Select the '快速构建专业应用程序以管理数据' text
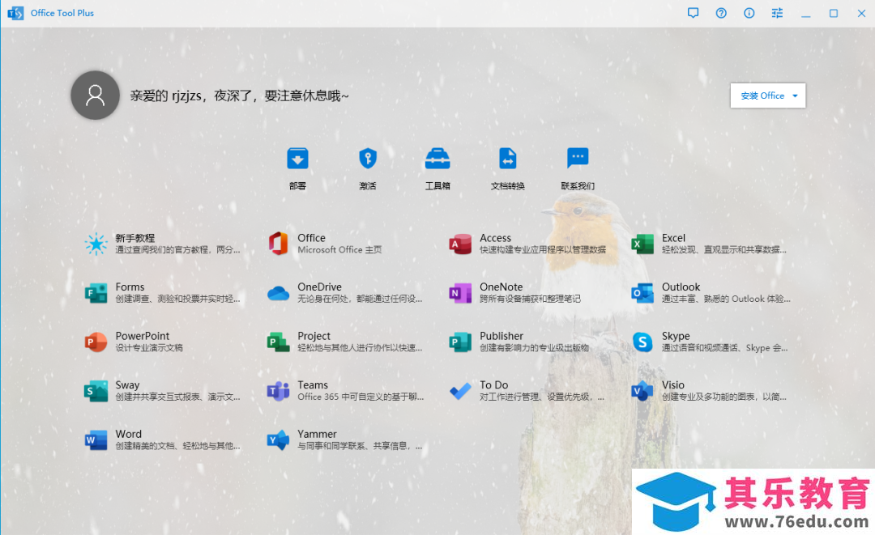This screenshot has width=875, height=535. 542,250
